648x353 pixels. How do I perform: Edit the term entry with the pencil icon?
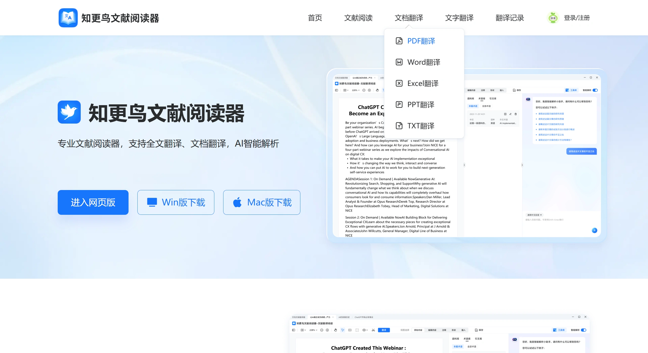511,114
